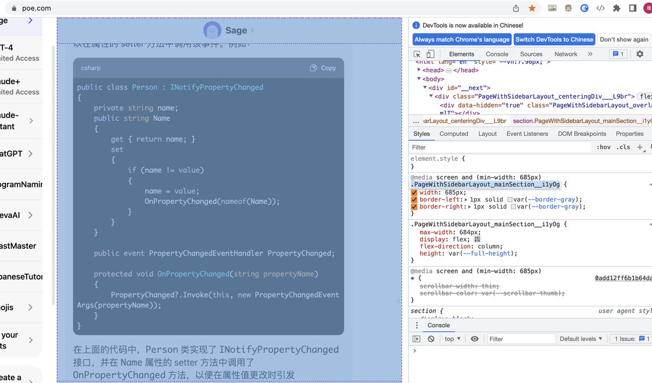This screenshot has width=652, height=383.
Task: Toggle the Chrome side panel icon
Action: [x=632, y=8]
